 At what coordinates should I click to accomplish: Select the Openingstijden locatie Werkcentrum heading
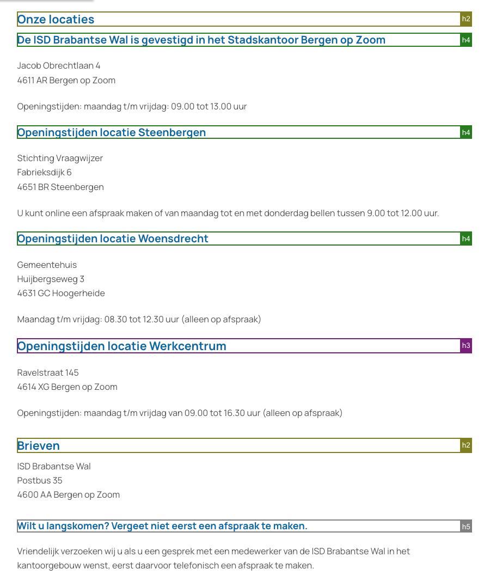click(x=122, y=346)
